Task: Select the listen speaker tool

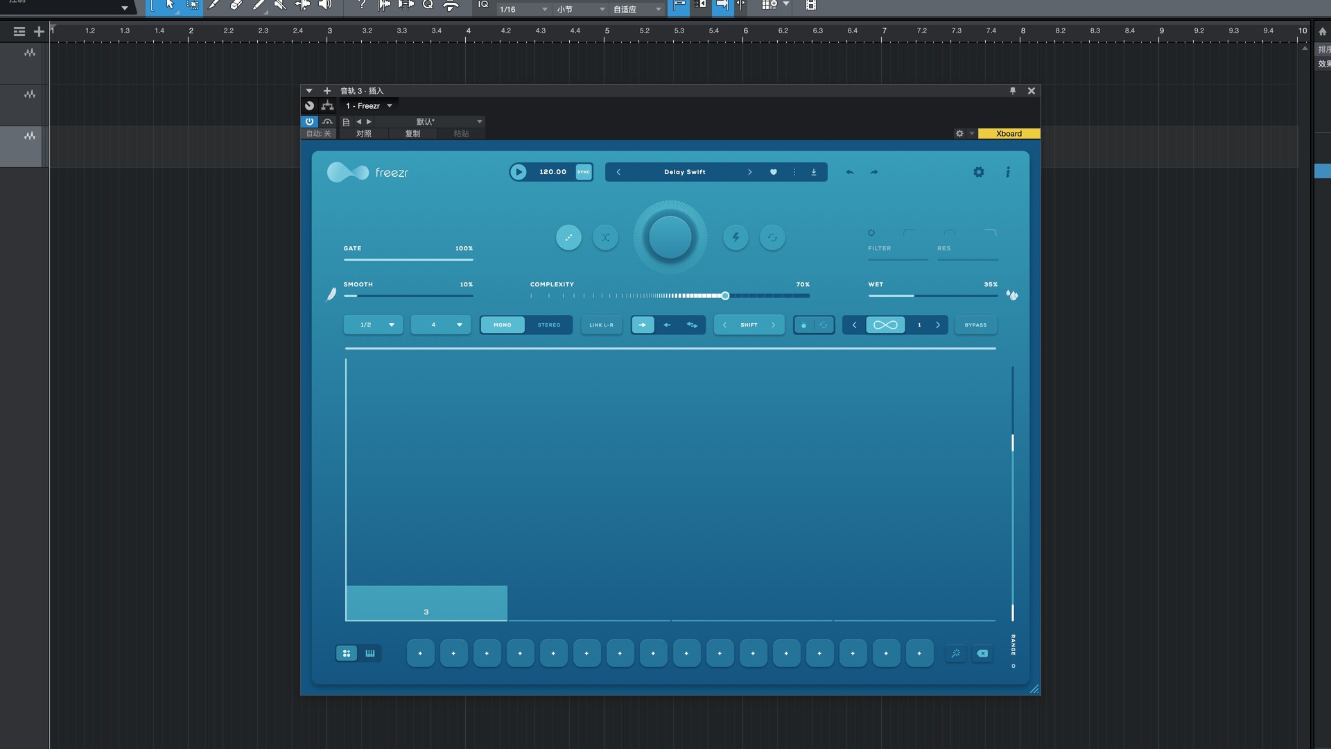Action: point(324,6)
